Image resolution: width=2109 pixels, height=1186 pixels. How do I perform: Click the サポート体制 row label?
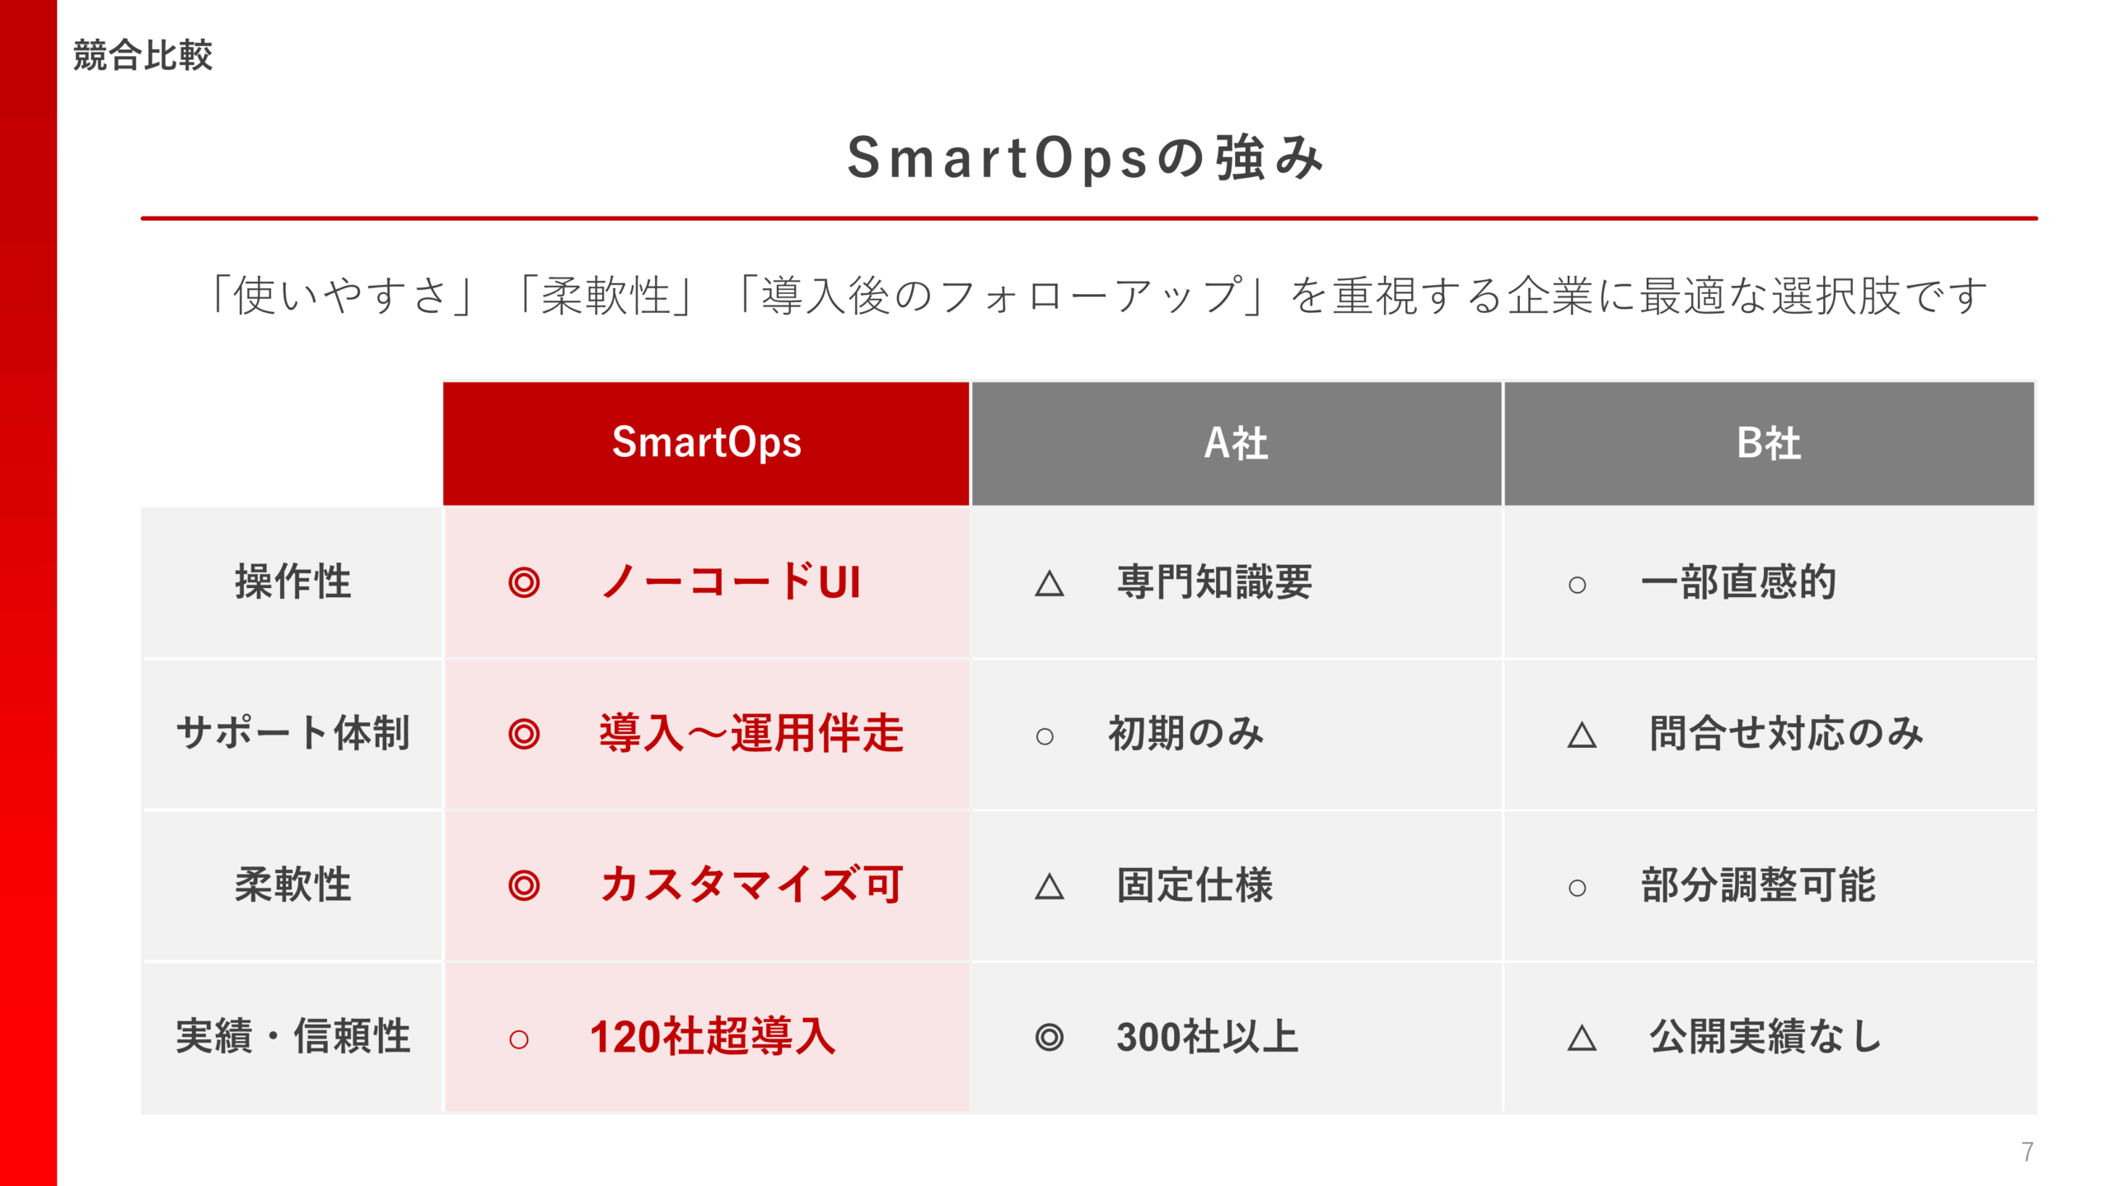coord(292,733)
